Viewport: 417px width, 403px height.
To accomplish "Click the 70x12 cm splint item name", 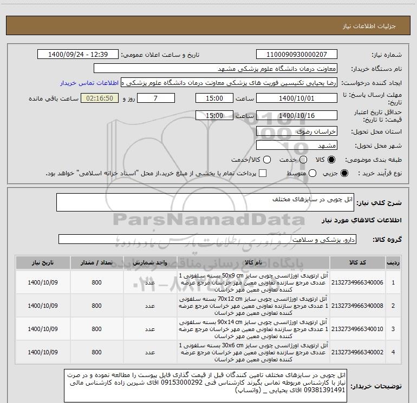I will (253, 306).
